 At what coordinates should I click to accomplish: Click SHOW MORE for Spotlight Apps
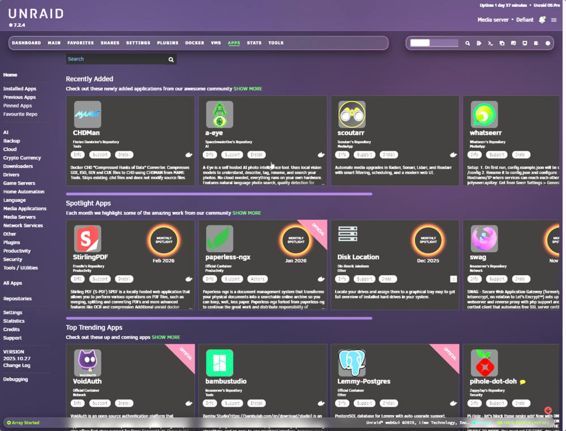(247, 213)
